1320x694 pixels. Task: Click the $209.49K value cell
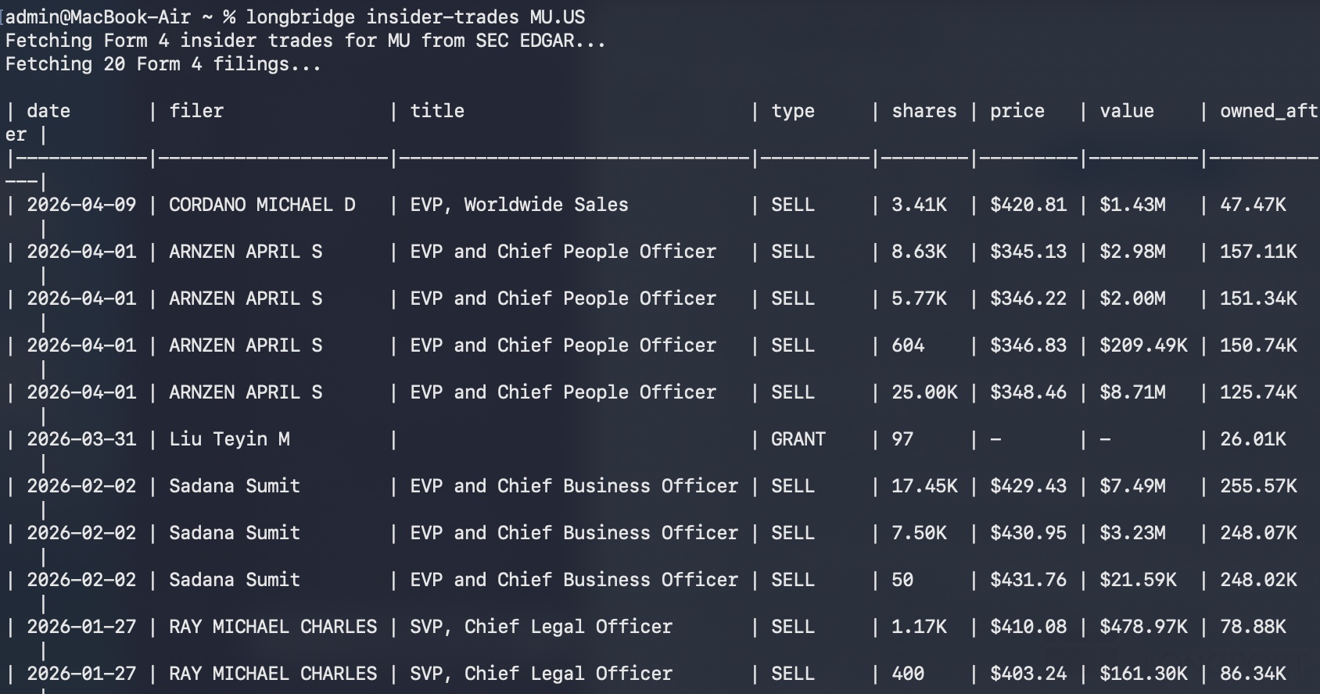click(x=1143, y=345)
